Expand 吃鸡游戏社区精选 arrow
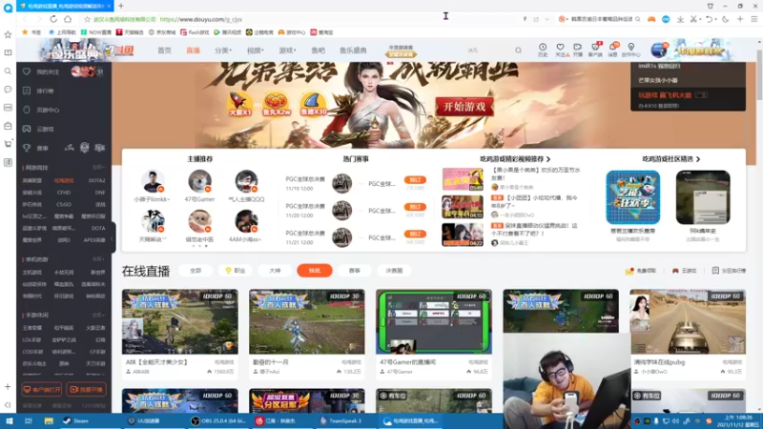 pos(698,159)
